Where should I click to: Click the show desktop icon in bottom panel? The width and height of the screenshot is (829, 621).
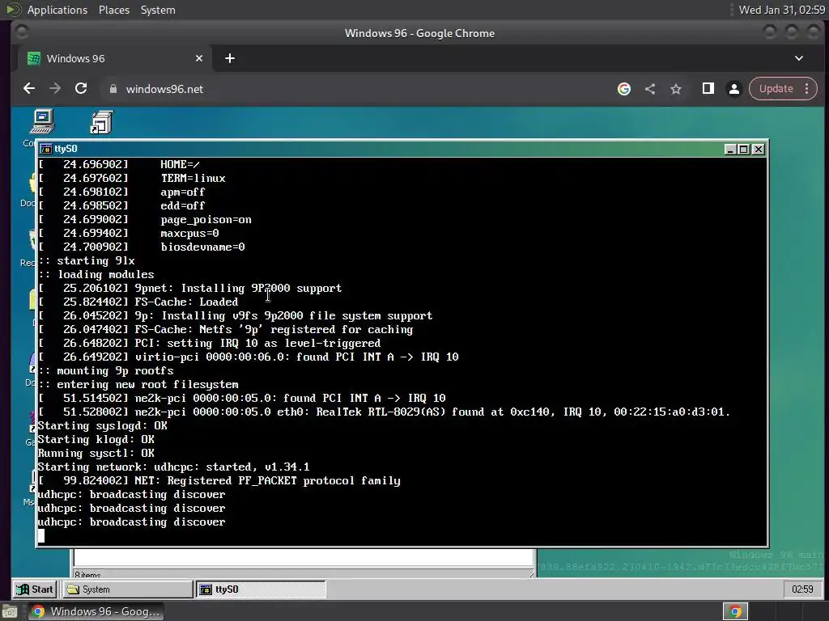pos(10,611)
